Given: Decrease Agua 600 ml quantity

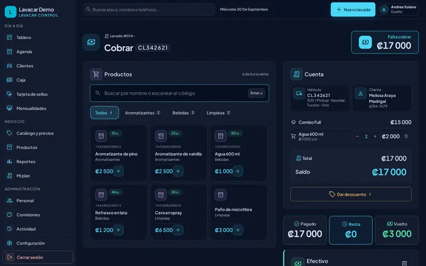Looking at the screenshot, I should click(x=357, y=137).
